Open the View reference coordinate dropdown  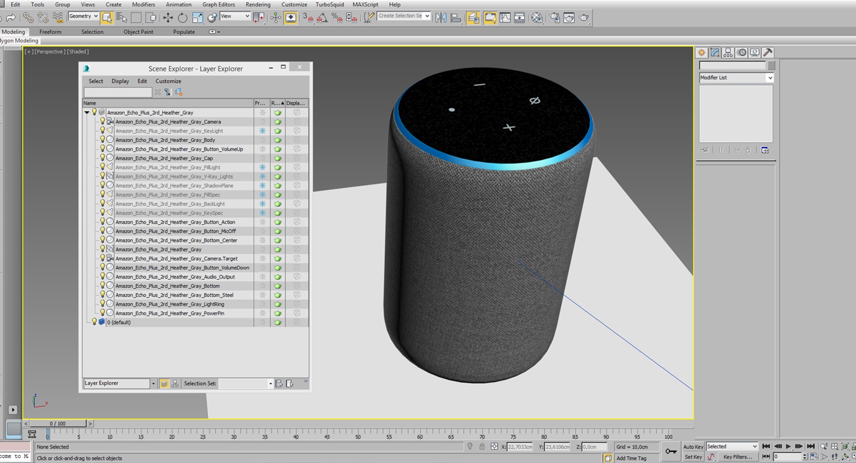(235, 16)
